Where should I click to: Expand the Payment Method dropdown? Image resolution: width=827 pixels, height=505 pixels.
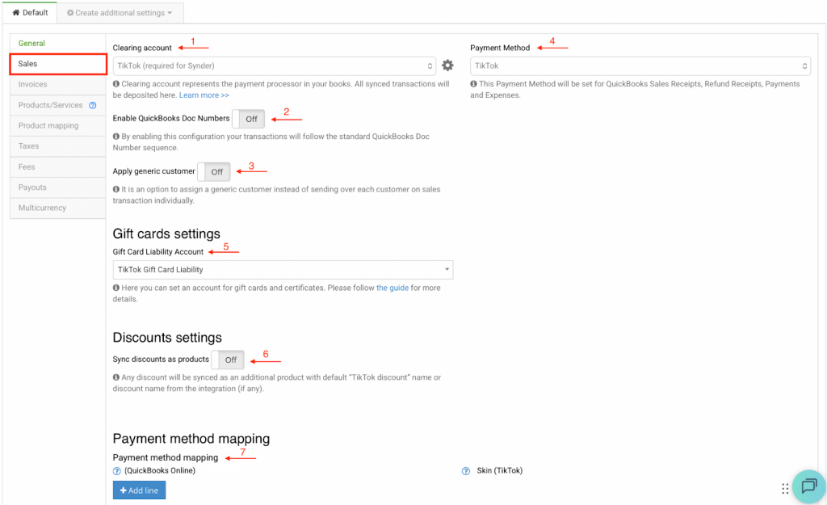click(x=640, y=65)
